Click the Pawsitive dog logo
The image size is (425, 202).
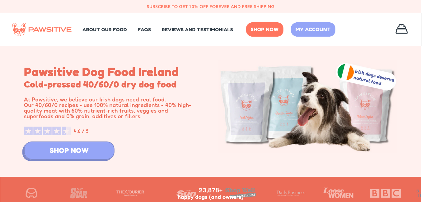pos(42,29)
